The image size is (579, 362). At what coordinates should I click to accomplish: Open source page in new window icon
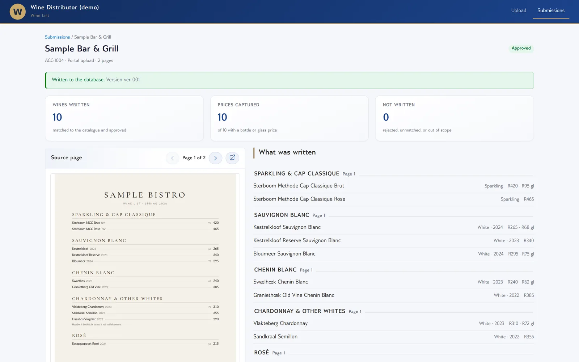pos(232,158)
